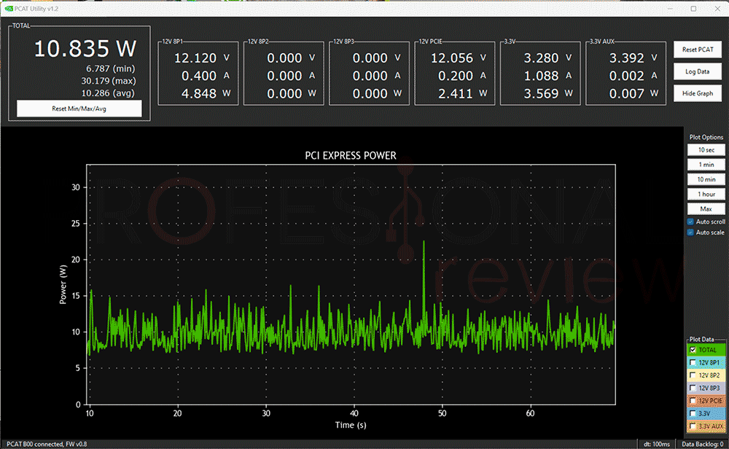Uncheck the TOTAL plot data checkbox

point(693,350)
